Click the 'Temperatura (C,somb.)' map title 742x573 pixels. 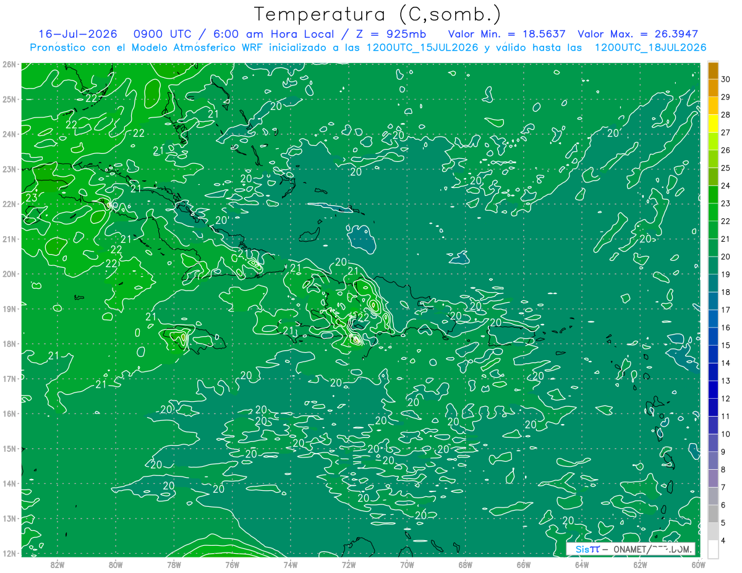tap(378, 14)
